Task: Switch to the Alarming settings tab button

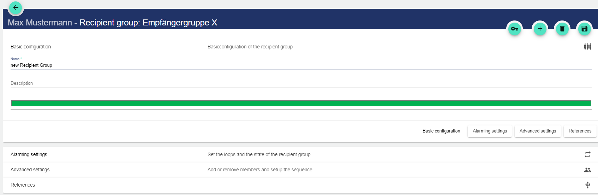Action: [x=490, y=131]
